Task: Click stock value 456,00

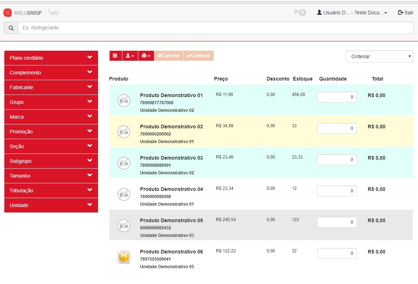Action: [298, 95]
